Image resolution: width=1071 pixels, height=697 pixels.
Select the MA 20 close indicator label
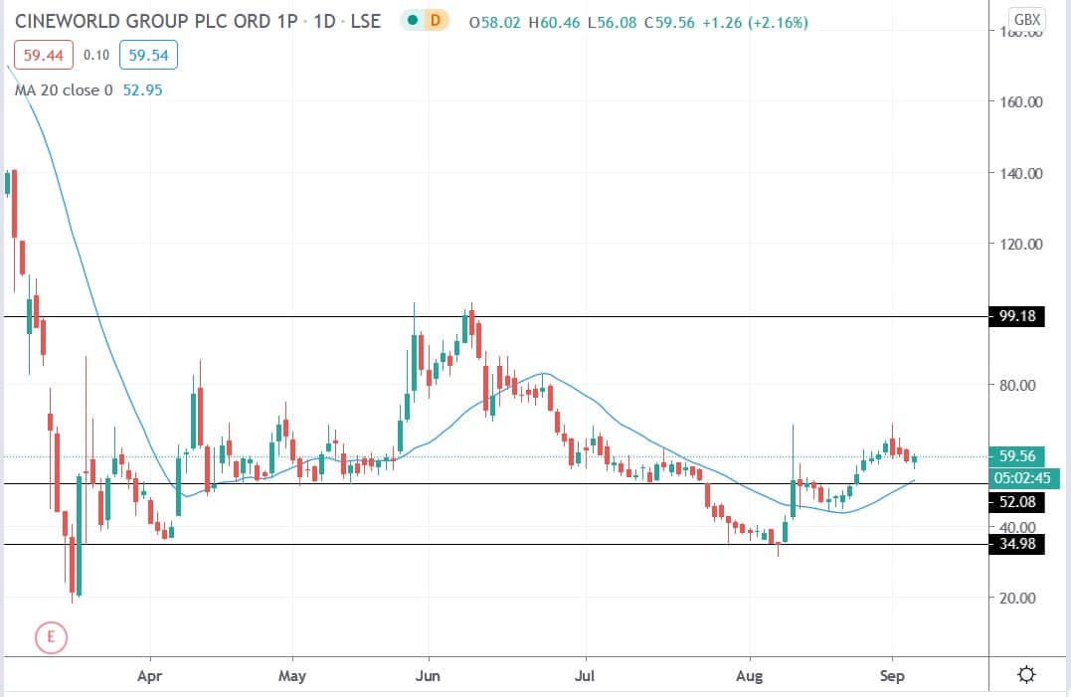pos(64,90)
